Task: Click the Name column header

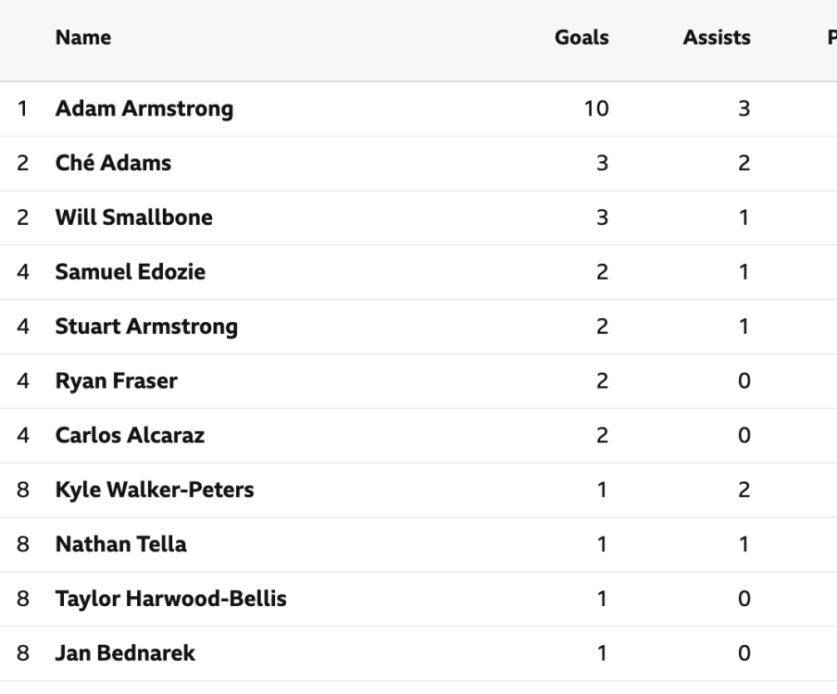Action: (83, 39)
